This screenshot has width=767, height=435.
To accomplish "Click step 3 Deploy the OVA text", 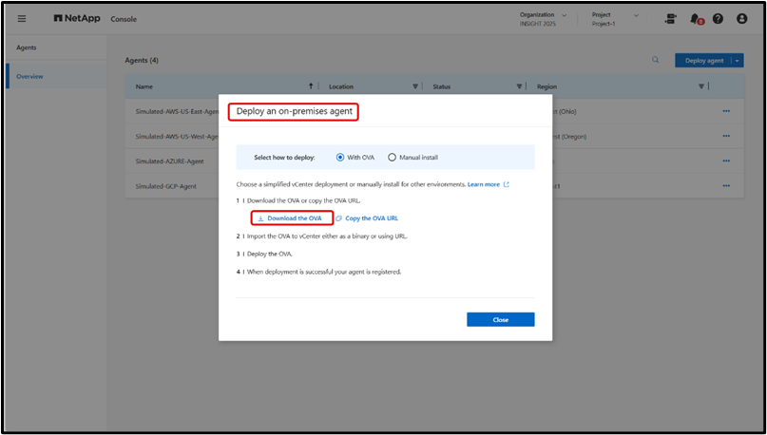I will pyautogui.click(x=270, y=255).
